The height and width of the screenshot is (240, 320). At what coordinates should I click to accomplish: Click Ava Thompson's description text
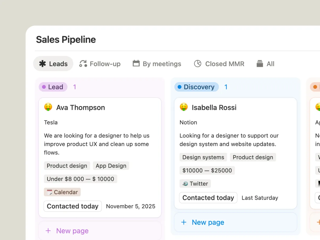click(97, 144)
